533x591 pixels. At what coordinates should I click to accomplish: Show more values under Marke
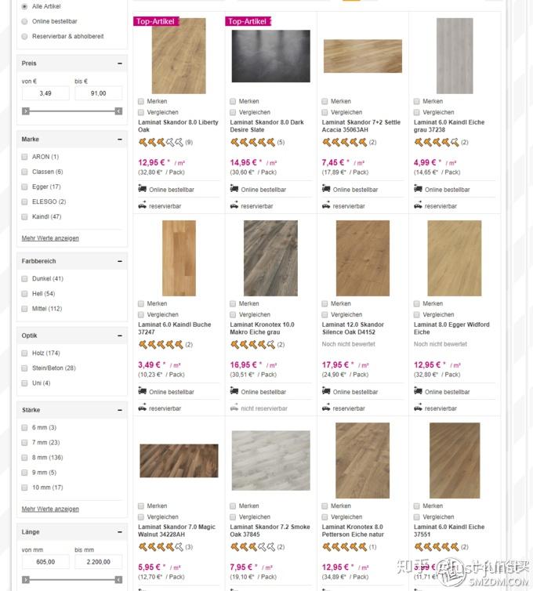pos(50,238)
